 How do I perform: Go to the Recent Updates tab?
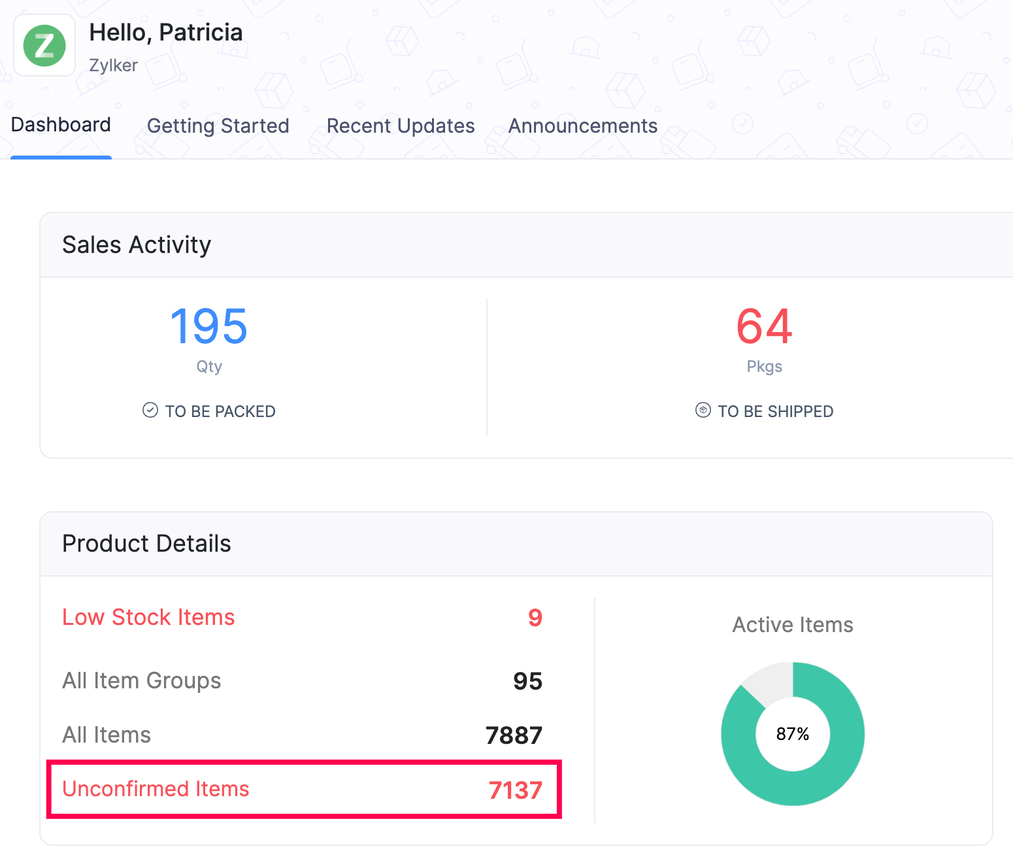tap(400, 126)
